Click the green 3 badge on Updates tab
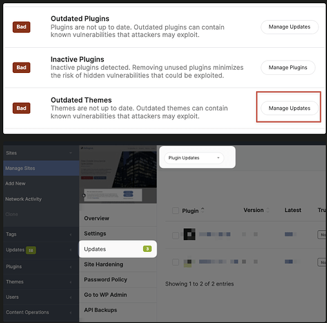 [147, 249]
